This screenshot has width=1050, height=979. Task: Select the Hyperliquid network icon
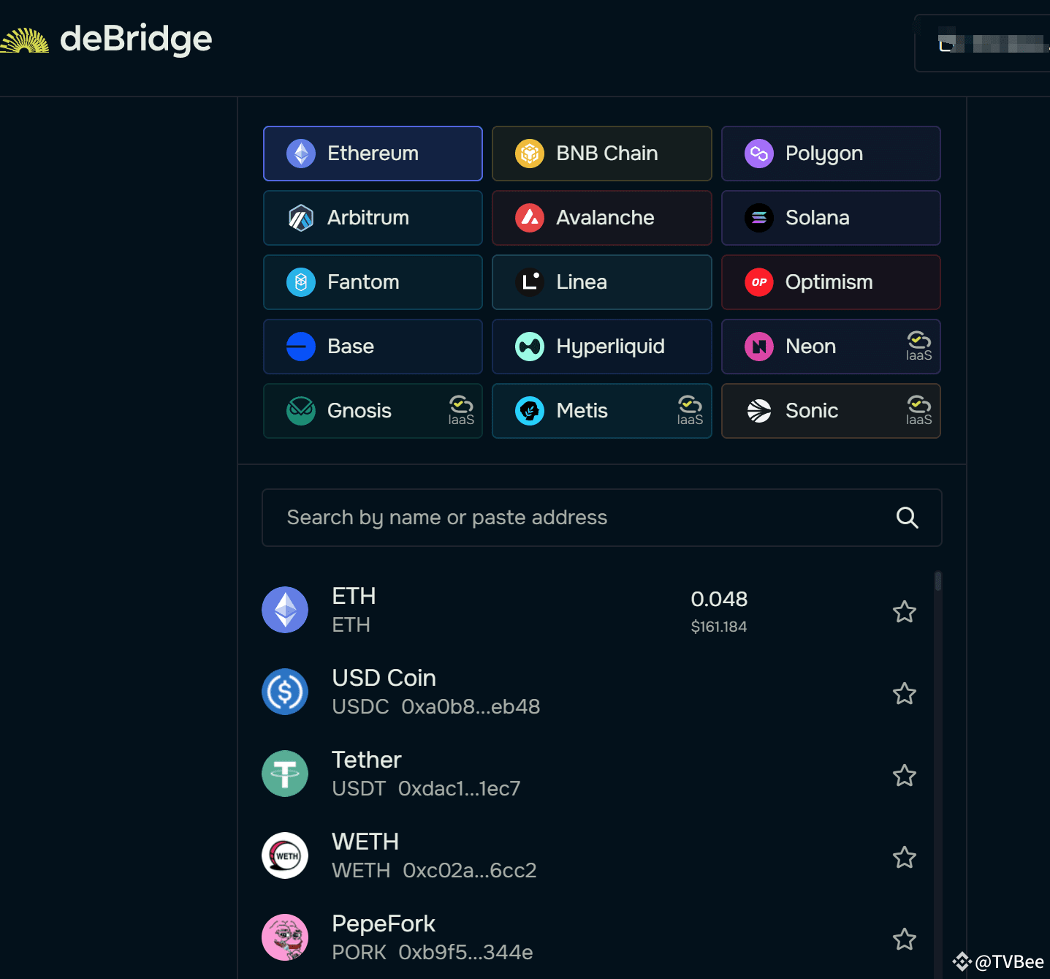[530, 347]
